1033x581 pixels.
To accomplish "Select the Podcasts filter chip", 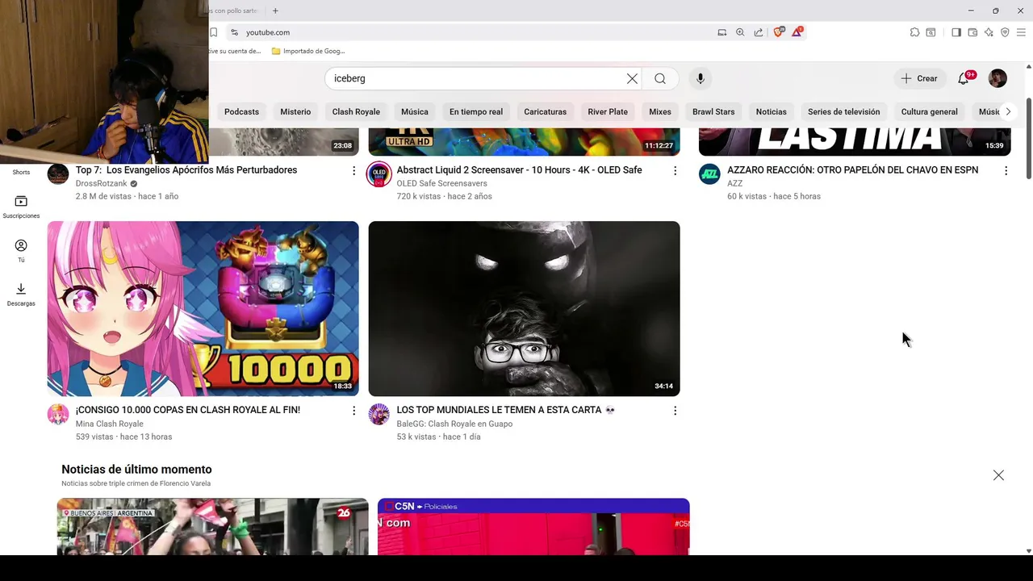I will pyautogui.click(x=241, y=111).
